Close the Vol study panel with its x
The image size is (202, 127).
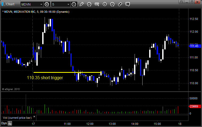pos(34,117)
